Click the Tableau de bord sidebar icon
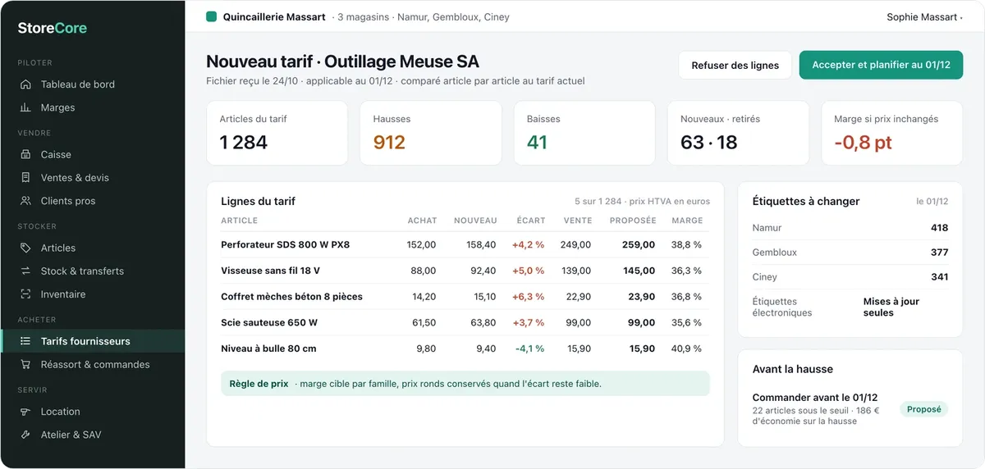Screen dimensions: 985x469 [x=25, y=84]
